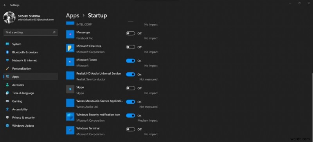Click the Windows Security notification app icon
The image size is (313, 142).
[70, 117]
